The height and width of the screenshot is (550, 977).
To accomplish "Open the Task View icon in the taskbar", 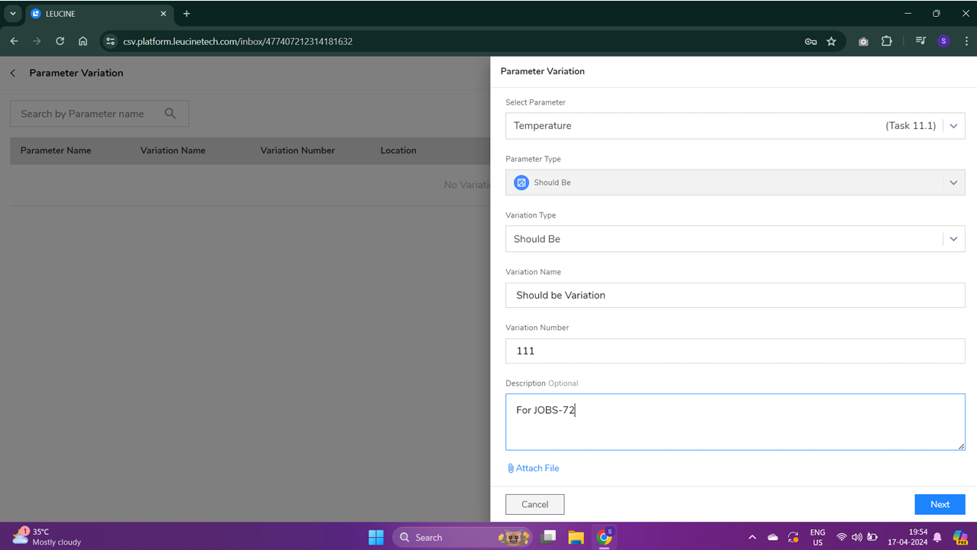I will 548,537.
